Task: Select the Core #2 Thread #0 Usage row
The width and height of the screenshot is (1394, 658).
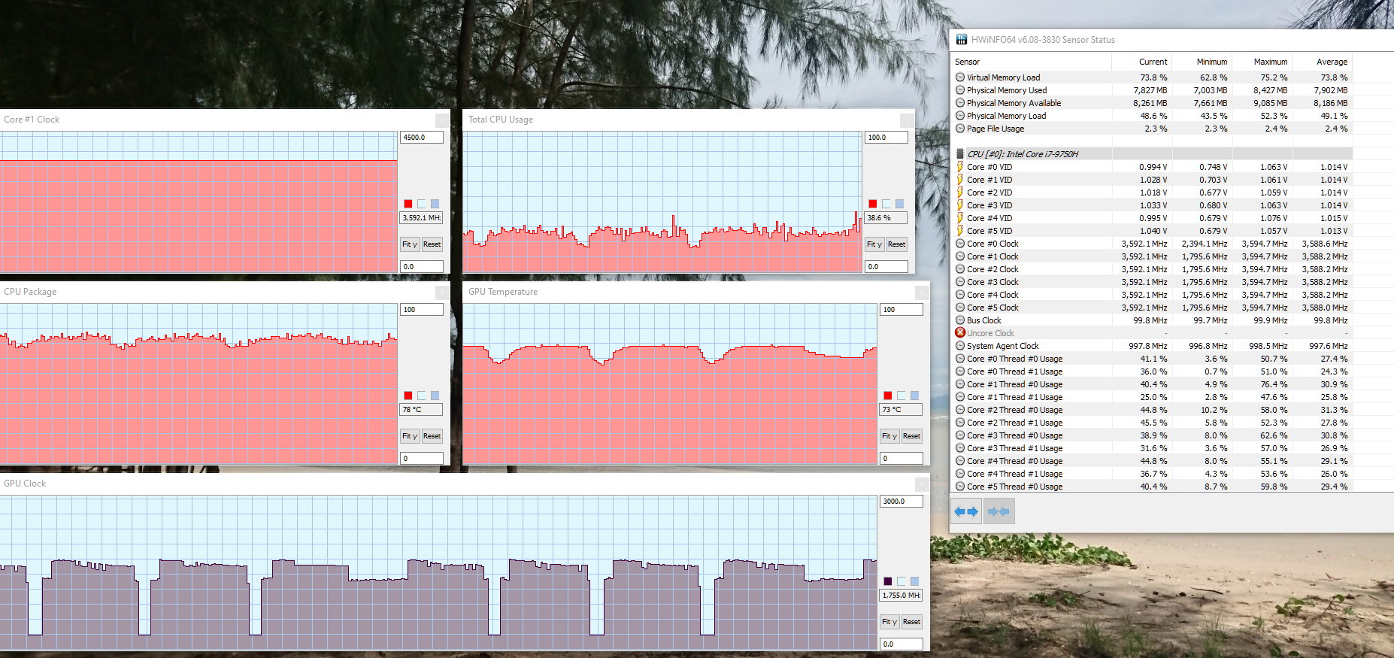Action: [x=1151, y=410]
